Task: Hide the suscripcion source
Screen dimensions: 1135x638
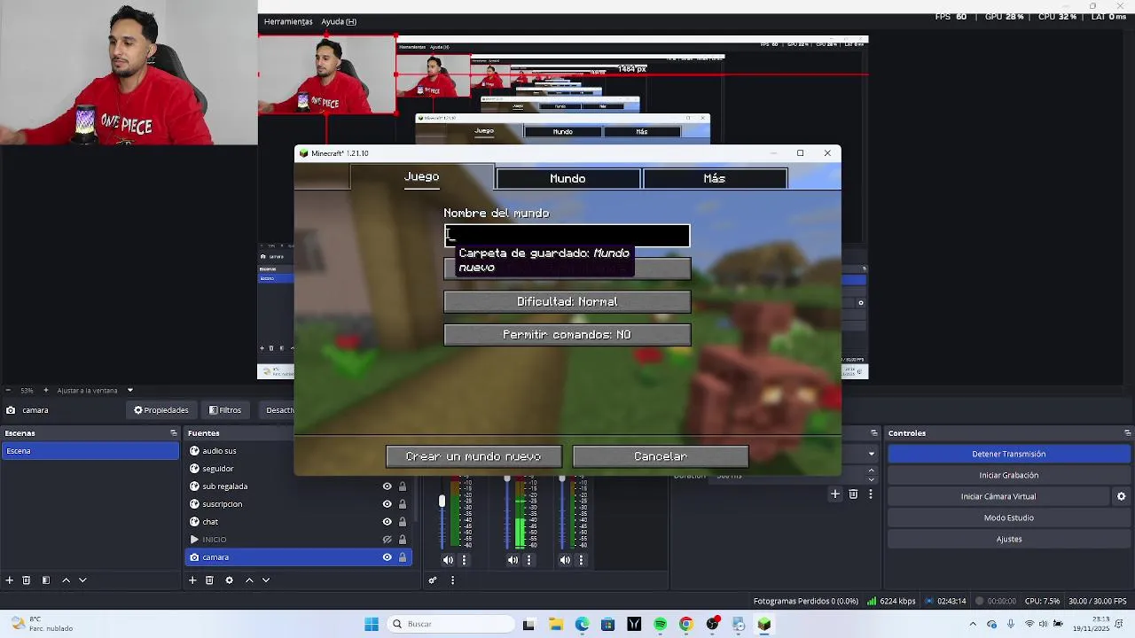Action: pyautogui.click(x=387, y=504)
